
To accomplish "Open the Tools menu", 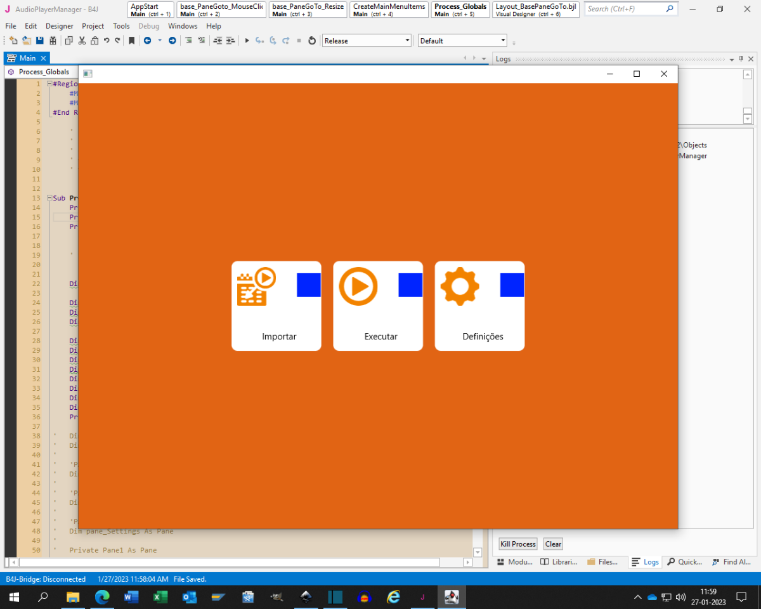I will click(121, 26).
